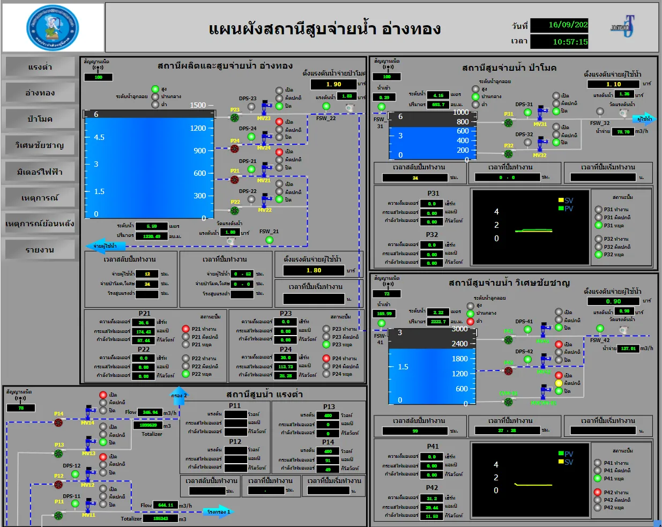Click the MV31 valve icon

[x=542, y=114]
